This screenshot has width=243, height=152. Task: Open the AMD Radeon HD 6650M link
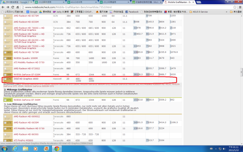tap(26, 122)
